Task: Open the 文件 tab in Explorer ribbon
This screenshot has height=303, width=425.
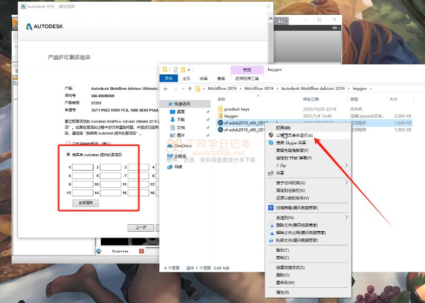Action: [169, 79]
